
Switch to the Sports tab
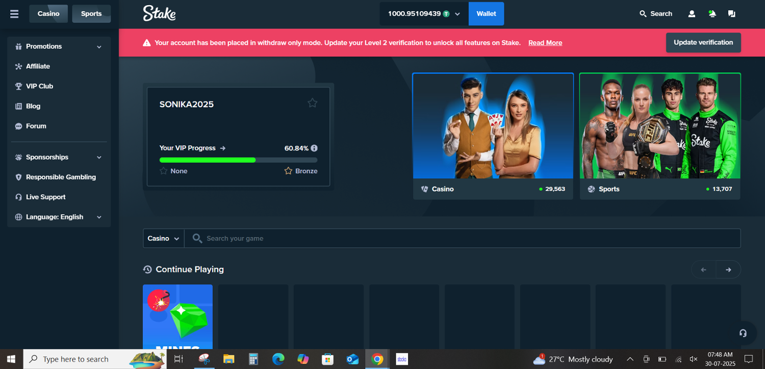(91, 14)
